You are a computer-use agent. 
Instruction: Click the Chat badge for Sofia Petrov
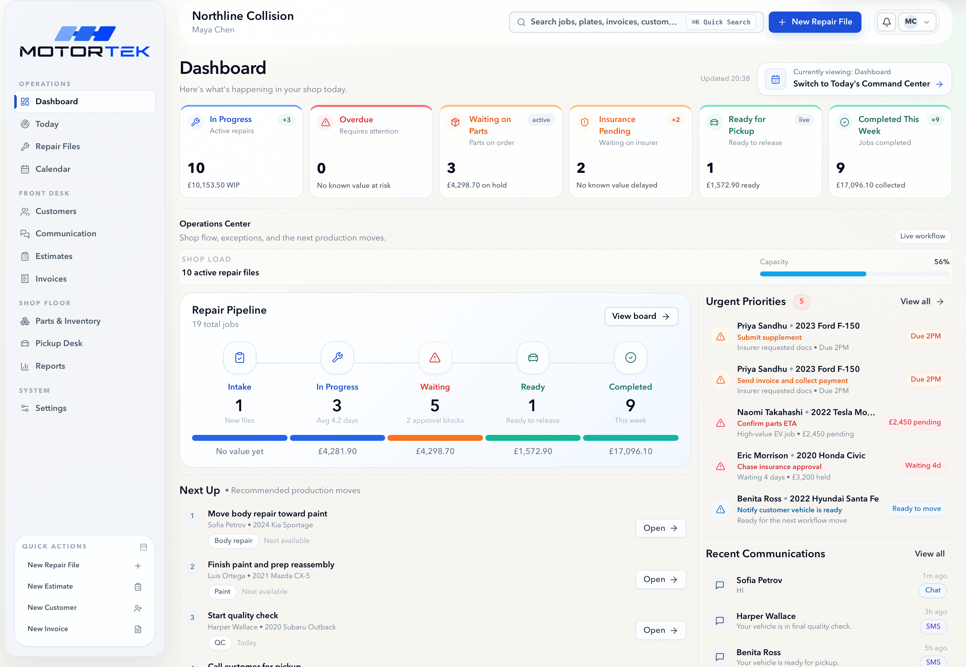(x=933, y=590)
